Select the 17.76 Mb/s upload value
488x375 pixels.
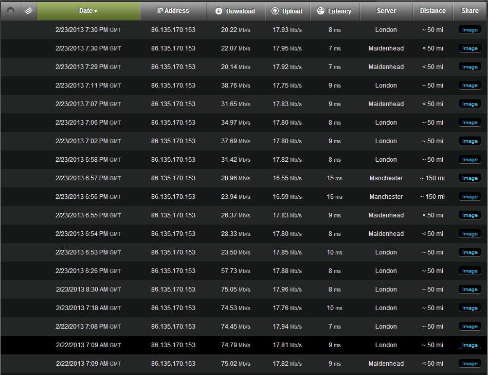point(287,308)
